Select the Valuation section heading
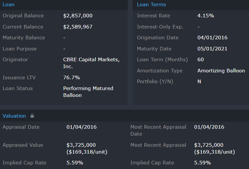 pyautogui.click(x=14, y=116)
